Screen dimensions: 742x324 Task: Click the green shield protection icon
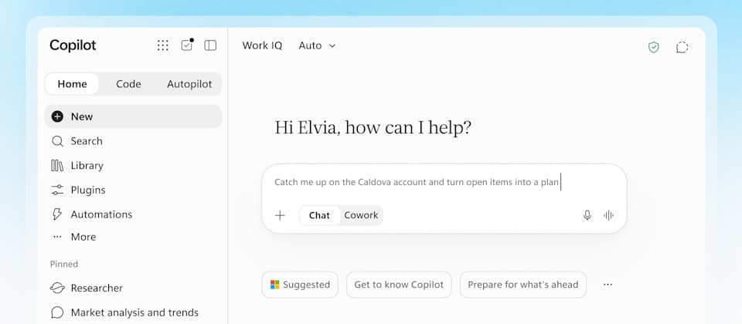pyautogui.click(x=654, y=47)
